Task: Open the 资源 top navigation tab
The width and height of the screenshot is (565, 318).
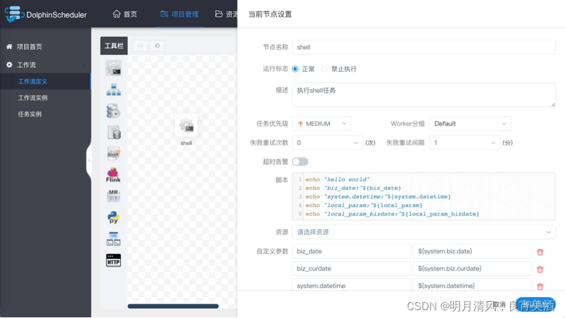Action: coord(226,14)
